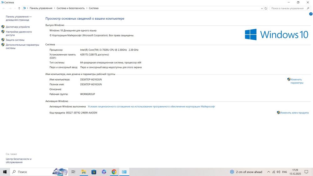This screenshot has height=176, width=313.
Task: Open the volume speaker icon
Action: 278,172
